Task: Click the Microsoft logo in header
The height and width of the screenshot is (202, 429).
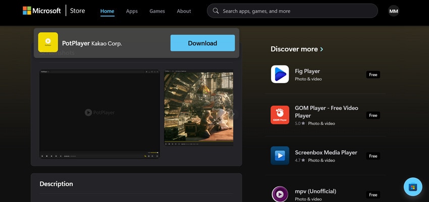Action: (x=42, y=11)
